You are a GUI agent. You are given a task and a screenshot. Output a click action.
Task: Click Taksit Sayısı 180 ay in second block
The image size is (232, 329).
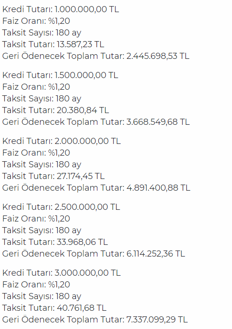[41, 99]
